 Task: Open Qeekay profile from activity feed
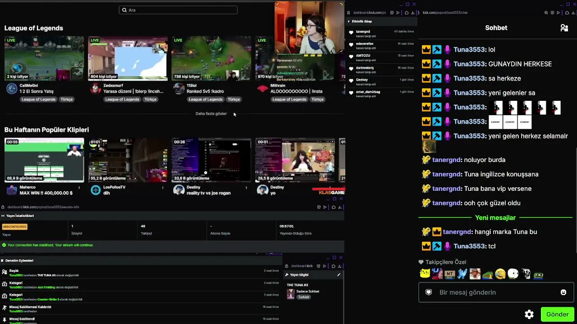362,80
